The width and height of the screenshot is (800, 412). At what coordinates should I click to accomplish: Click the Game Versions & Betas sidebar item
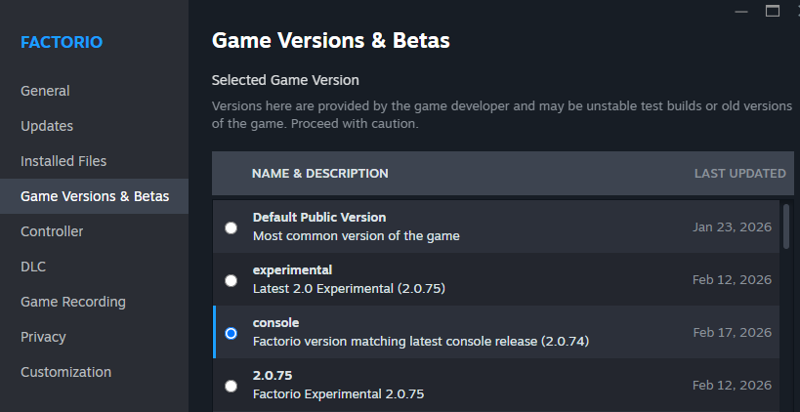pyautogui.click(x=95, y=196)
